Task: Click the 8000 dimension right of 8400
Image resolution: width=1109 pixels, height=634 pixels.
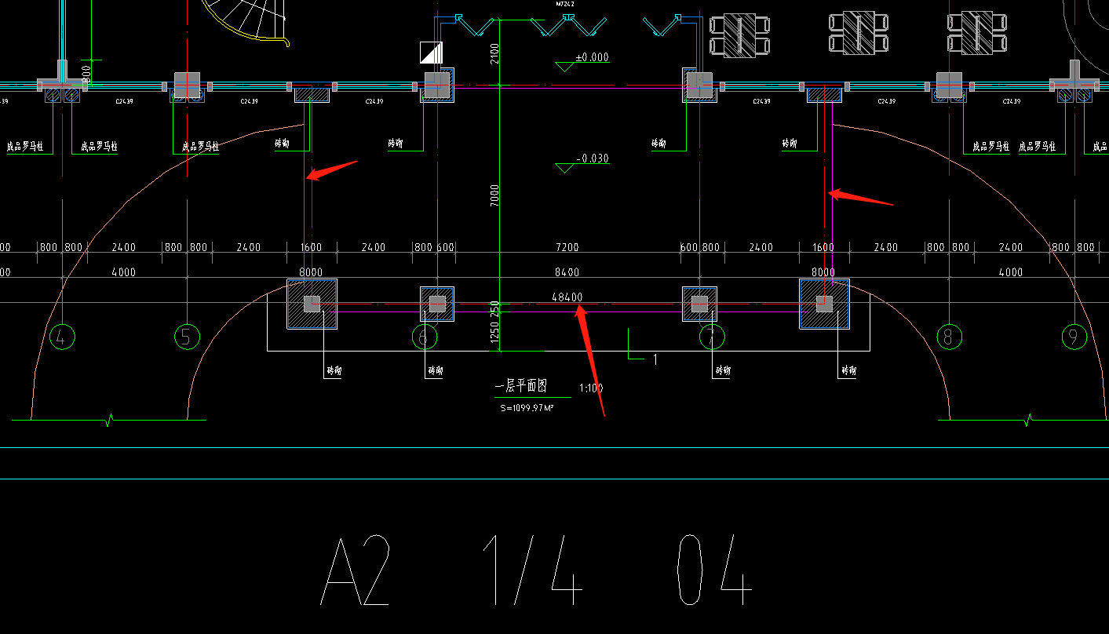Action: [x=823, y=272]
